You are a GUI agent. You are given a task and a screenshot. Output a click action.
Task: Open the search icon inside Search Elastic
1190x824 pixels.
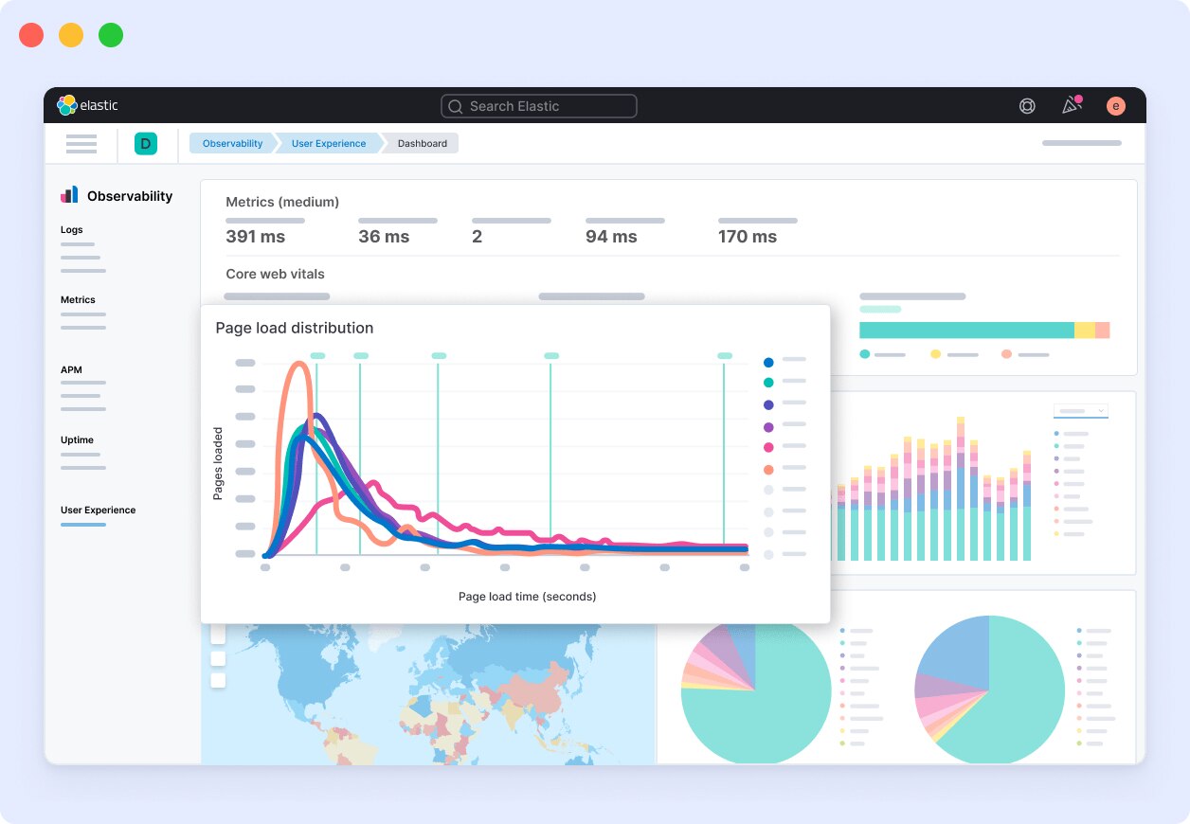[455, 106]
